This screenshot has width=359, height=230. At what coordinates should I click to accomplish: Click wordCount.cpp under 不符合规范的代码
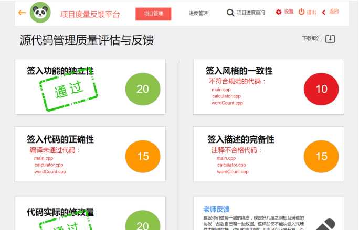coord(227,103)
